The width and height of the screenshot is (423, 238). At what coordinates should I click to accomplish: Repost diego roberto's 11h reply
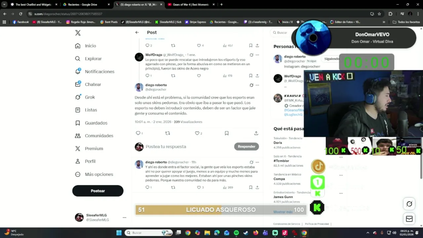coord(173,187)
